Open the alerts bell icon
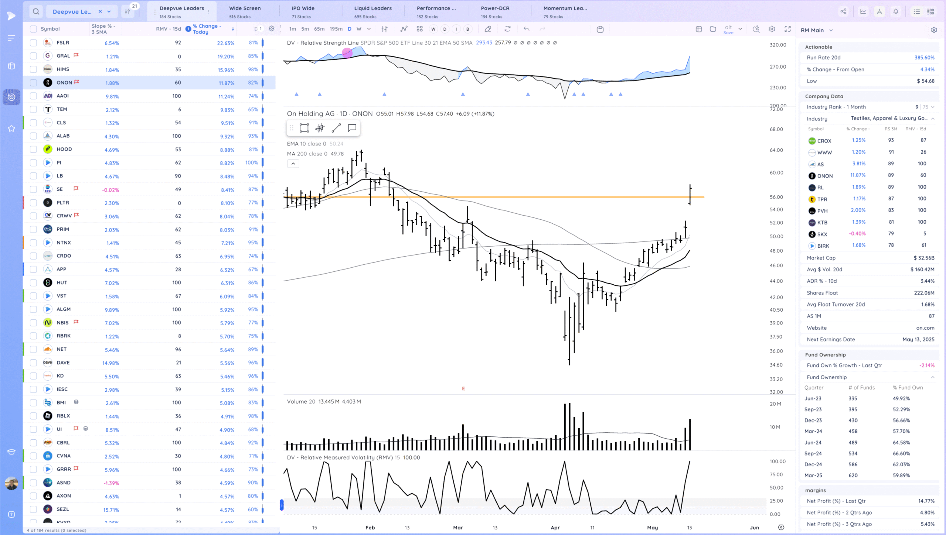The image size is (946, 535). click(x=895, y=11)
